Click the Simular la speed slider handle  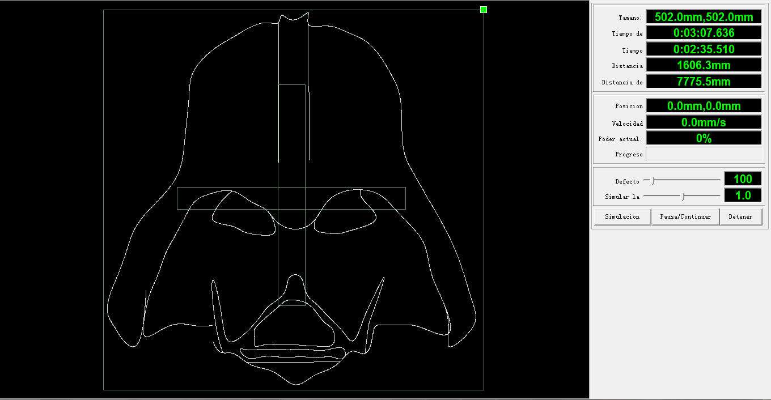coord(683,196)
